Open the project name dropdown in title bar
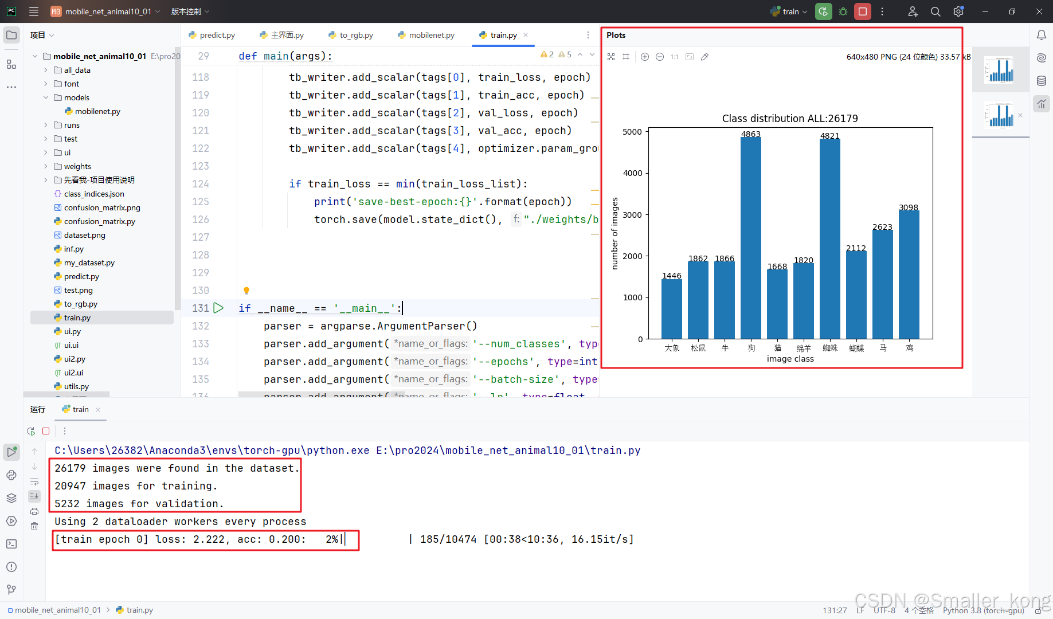The height and width of the screenshot is (619, 1053). [105, 11]
